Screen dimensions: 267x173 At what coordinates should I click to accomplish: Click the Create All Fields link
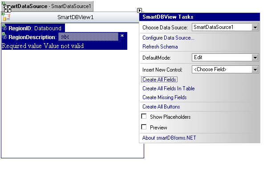[159, 80]
